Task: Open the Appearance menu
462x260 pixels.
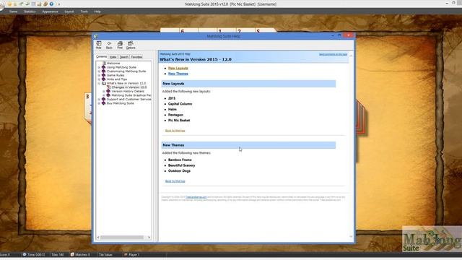Action: 50,12
